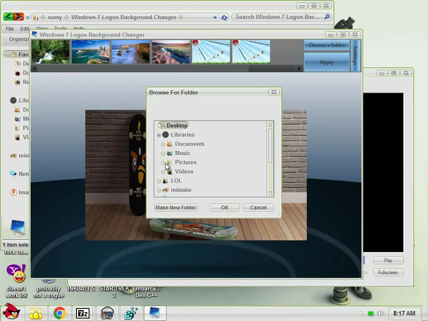
Task: Select the LOL folder in tree
Action: click(x=176, y=181)
